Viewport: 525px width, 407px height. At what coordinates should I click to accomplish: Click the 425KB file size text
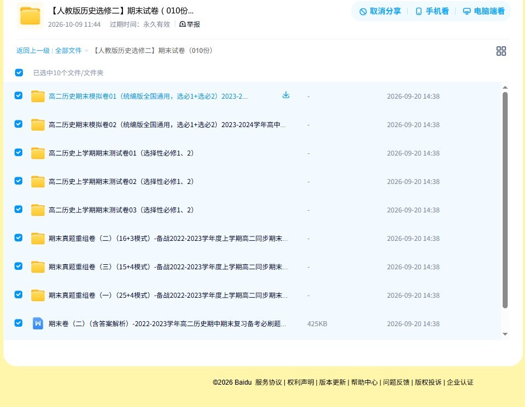317,323
